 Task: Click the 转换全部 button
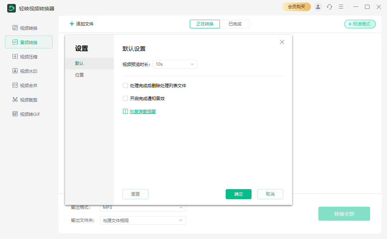(x=344, y=214)
